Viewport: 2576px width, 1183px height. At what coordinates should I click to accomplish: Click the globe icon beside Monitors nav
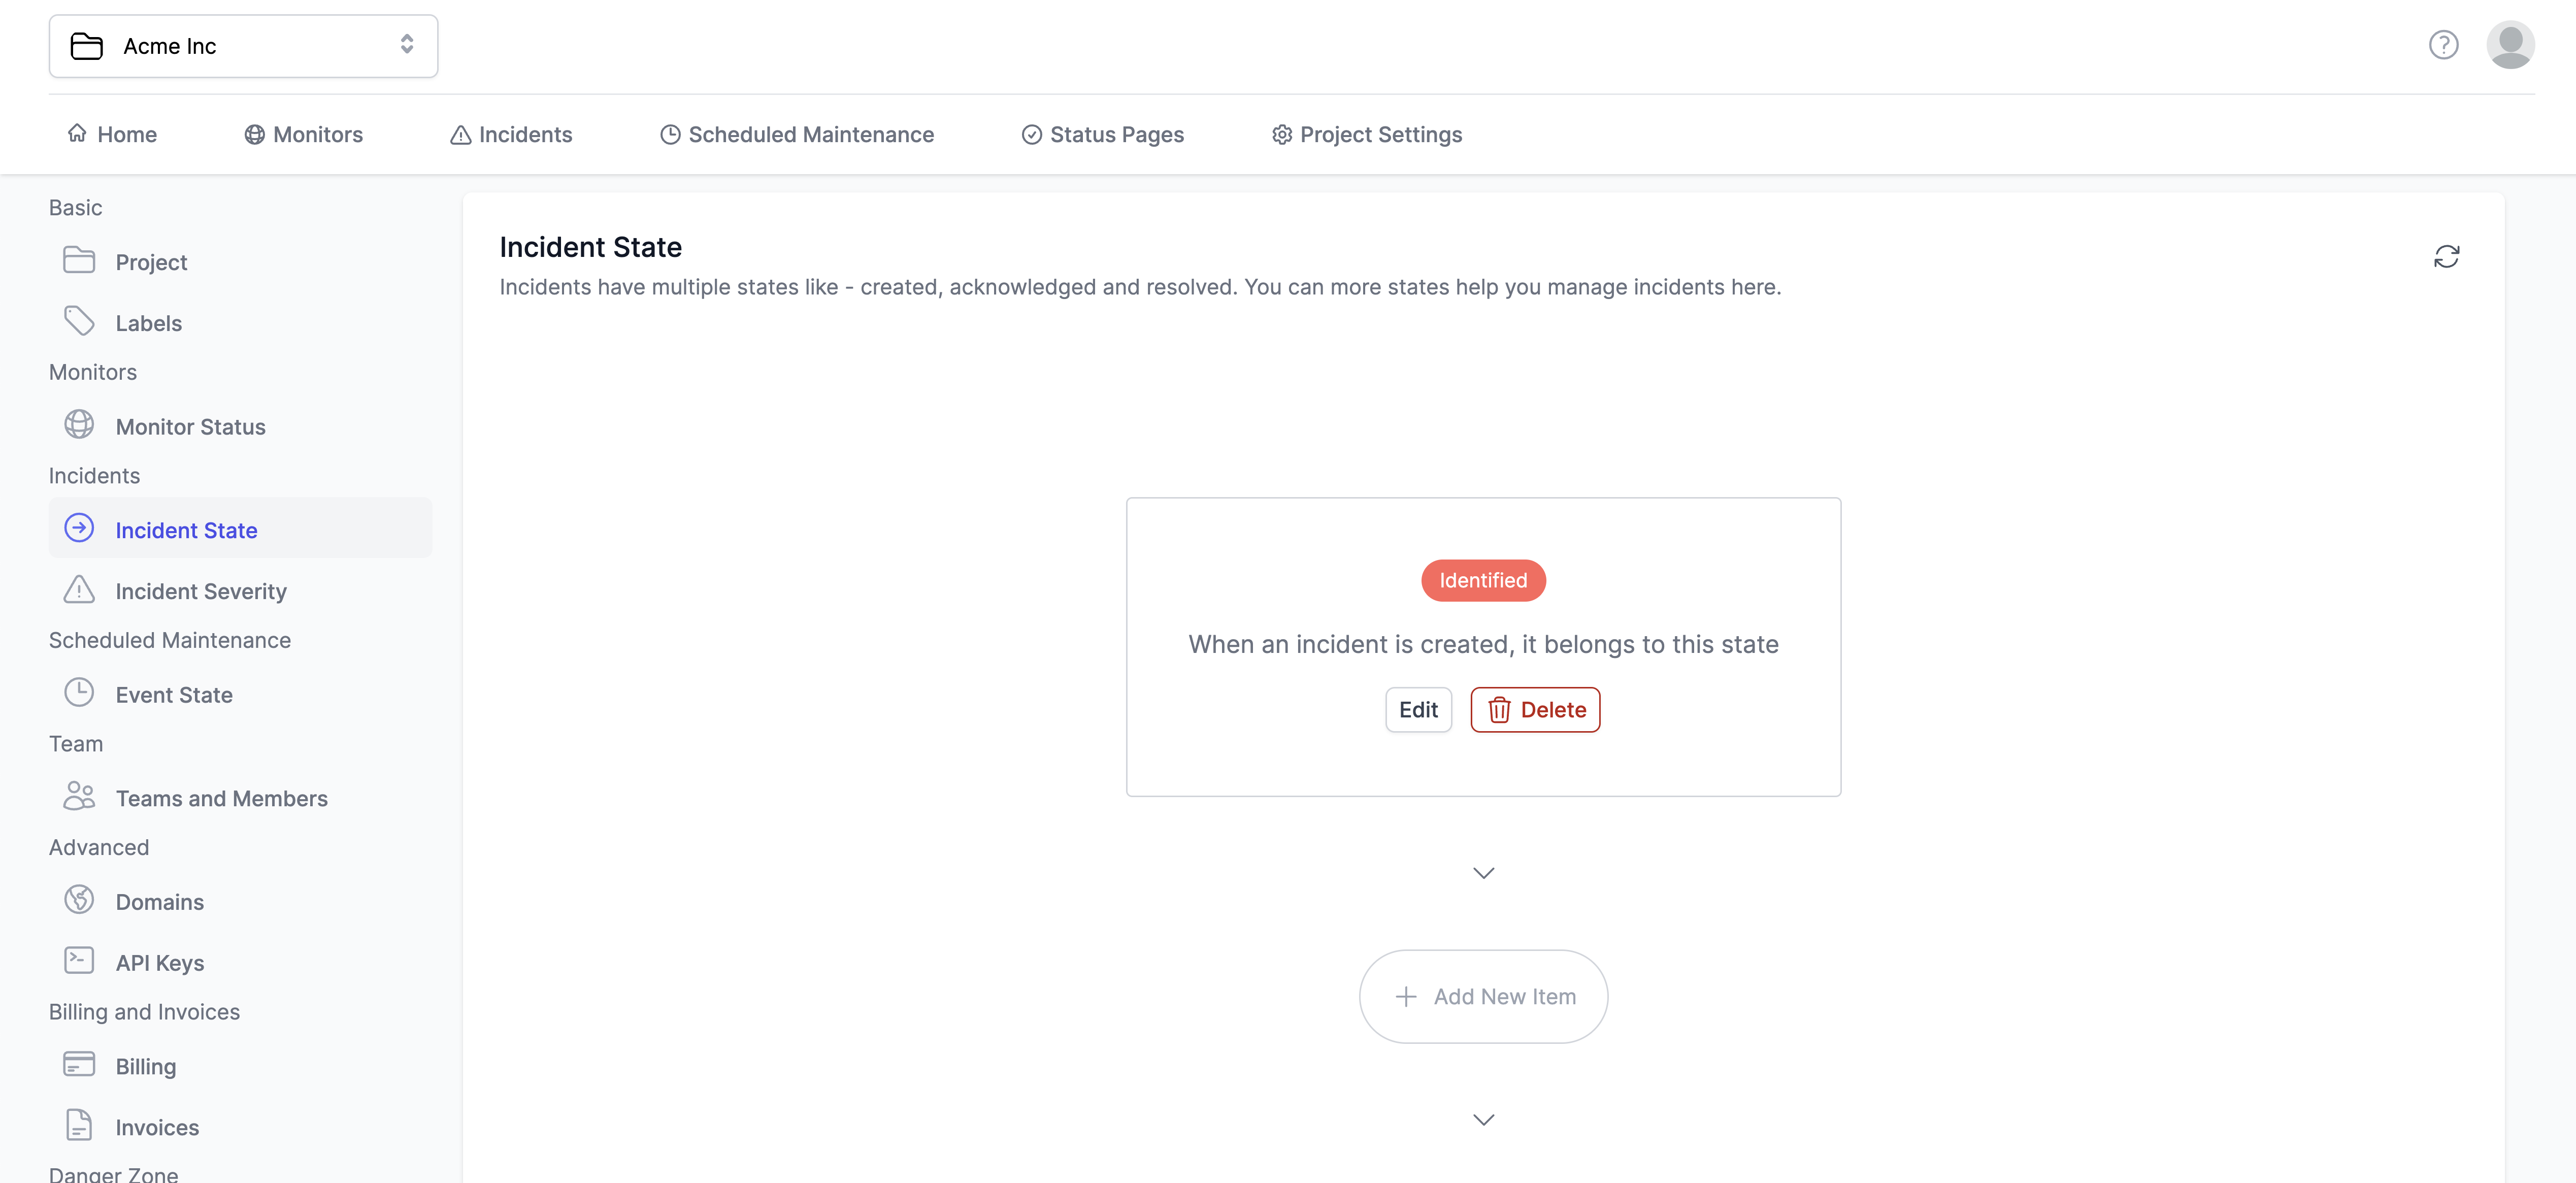255,134
